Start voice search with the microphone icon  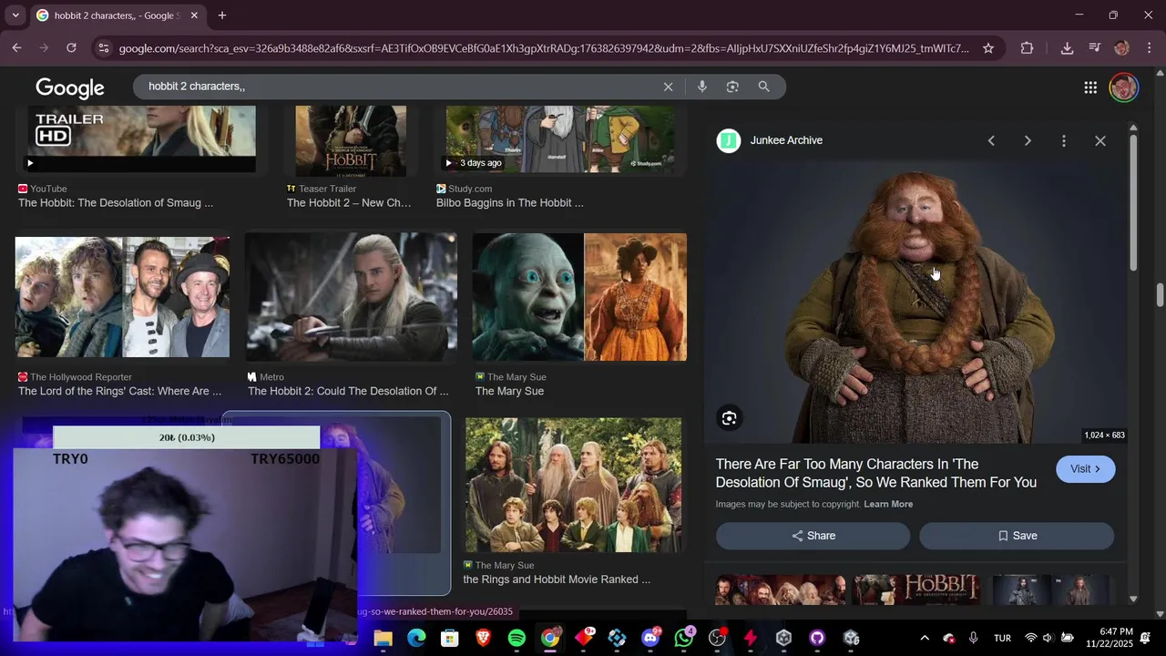pyautogui.click(x=701, y=87)
